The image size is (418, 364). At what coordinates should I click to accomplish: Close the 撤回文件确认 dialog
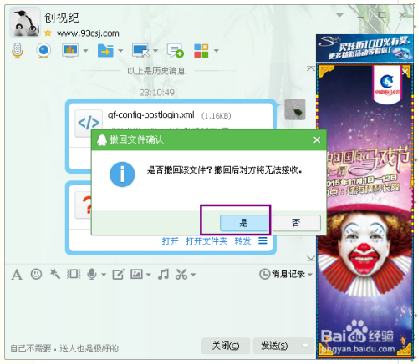tap(317, 139)
